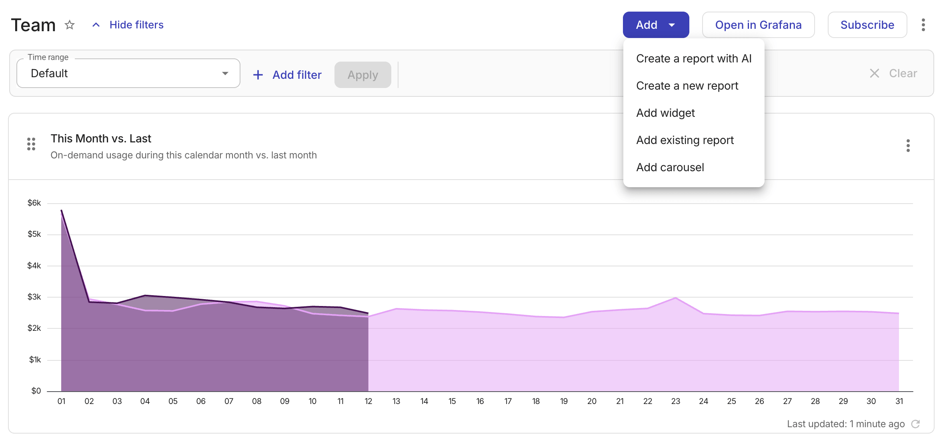Collapse filters using the chevron-up icon

96,25
